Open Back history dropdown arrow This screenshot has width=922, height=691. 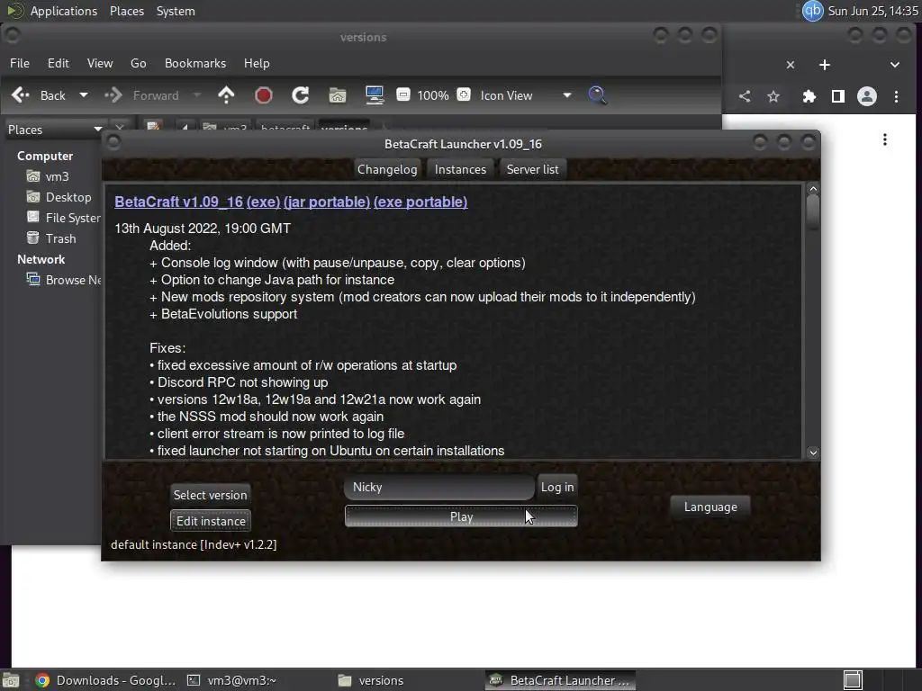[x=84, y=94]
